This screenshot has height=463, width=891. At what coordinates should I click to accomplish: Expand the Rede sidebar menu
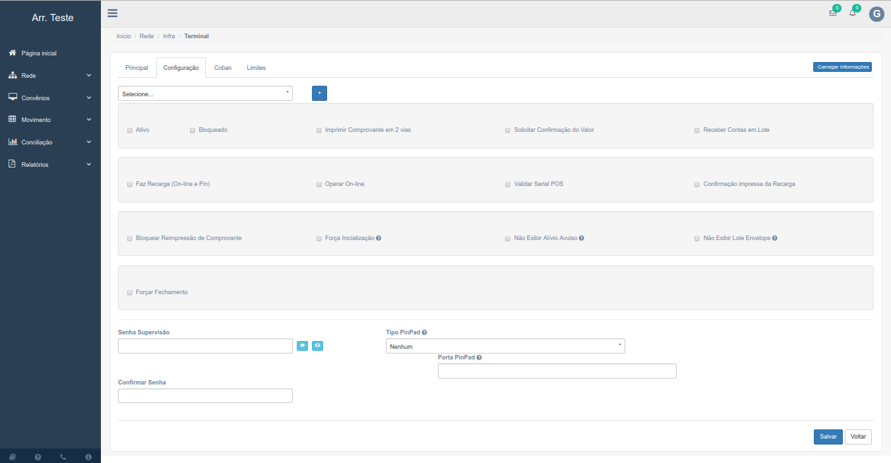pyautogui.click(x=50, y=76)
